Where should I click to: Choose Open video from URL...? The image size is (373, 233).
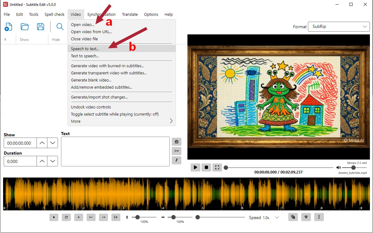pyautogui.click(x=121, y=32)
